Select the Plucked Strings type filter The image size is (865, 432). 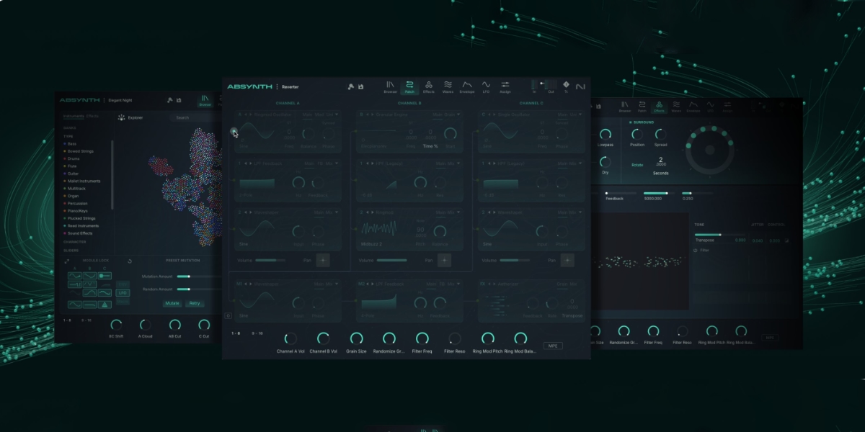coord(80,218)
